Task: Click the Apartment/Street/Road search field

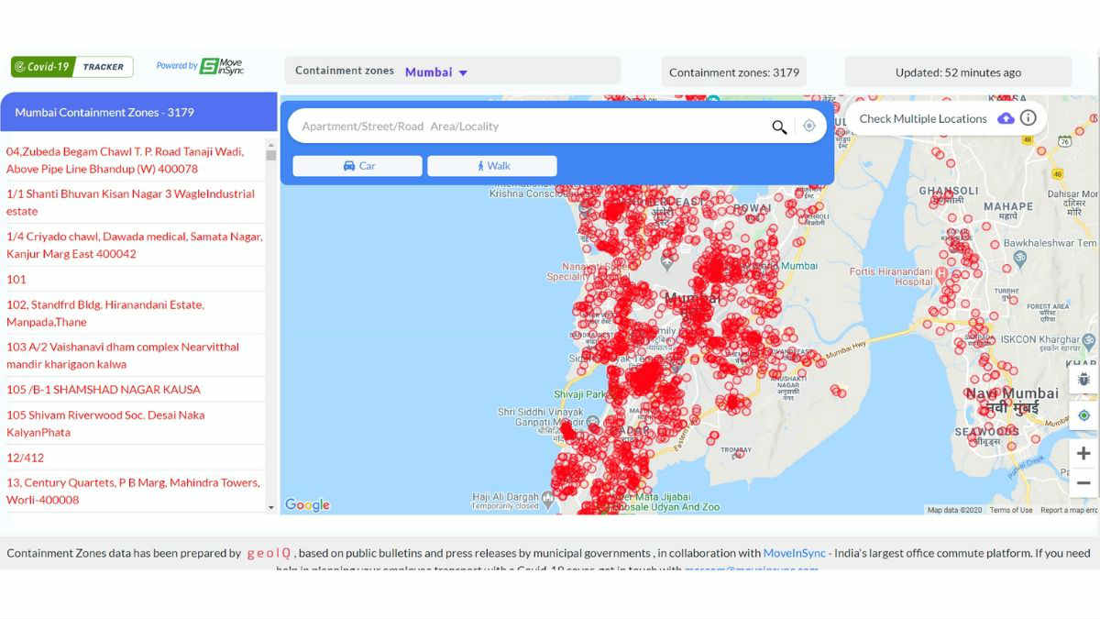Action: pos(527,127)
